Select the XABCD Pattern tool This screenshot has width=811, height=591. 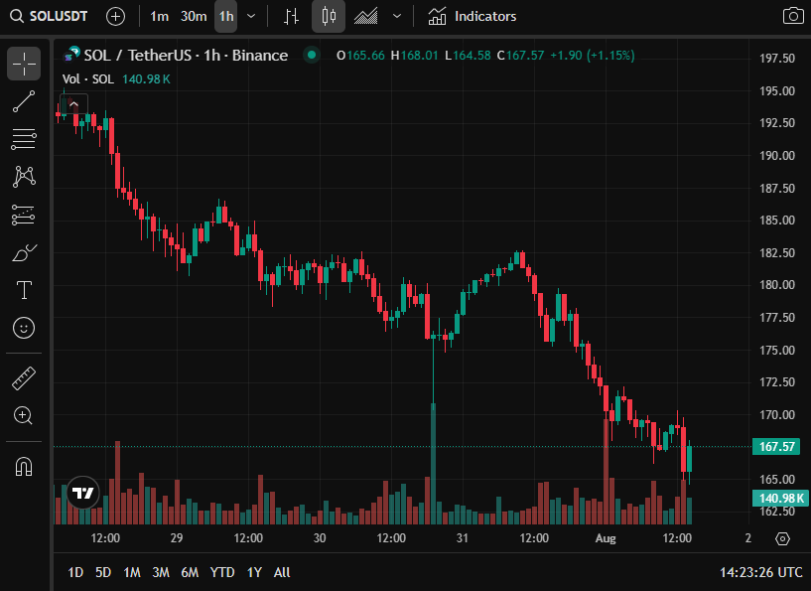point(24,177)
